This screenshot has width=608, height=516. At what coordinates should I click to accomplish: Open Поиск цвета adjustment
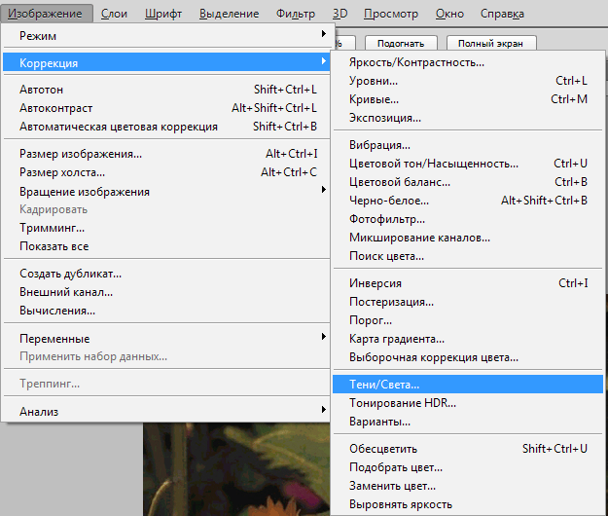pyautogui.click(x=468, y=256)
